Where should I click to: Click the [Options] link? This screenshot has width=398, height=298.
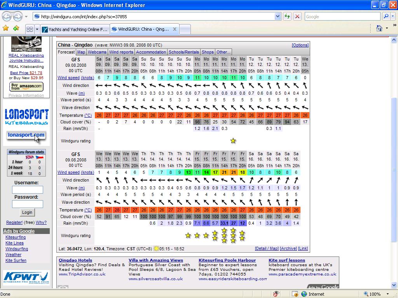tap(300, 45)
